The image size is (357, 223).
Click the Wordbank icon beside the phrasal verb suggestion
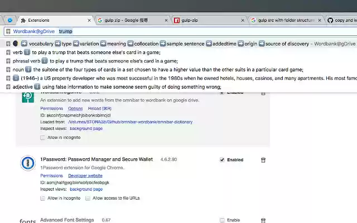(8, 61)
